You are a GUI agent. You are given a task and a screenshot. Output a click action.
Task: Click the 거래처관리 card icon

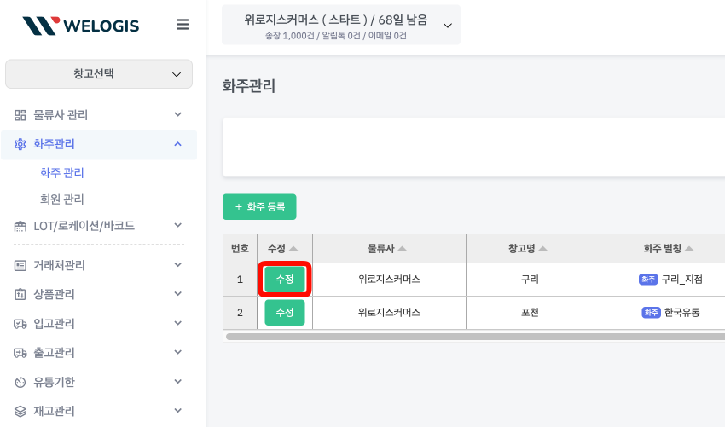20,265
